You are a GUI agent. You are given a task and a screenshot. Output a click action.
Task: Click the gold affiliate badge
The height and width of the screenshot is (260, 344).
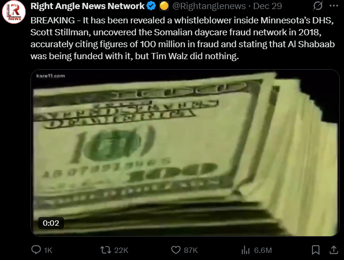pos(164,6)
